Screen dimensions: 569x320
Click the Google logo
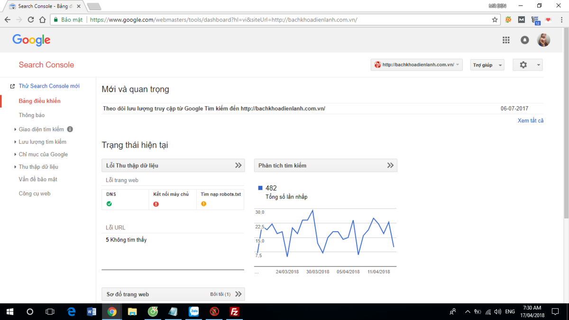(x=31, y=40)
